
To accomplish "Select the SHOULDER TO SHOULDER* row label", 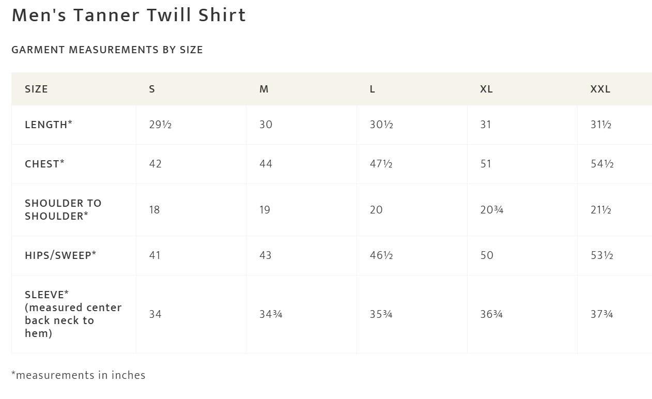I will pos(63,209).
